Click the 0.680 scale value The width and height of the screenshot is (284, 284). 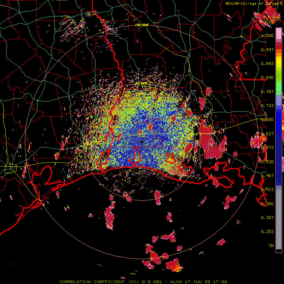click(x=267, y=120)
